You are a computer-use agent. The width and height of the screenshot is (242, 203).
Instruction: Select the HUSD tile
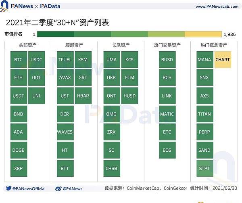coord(130,96)
